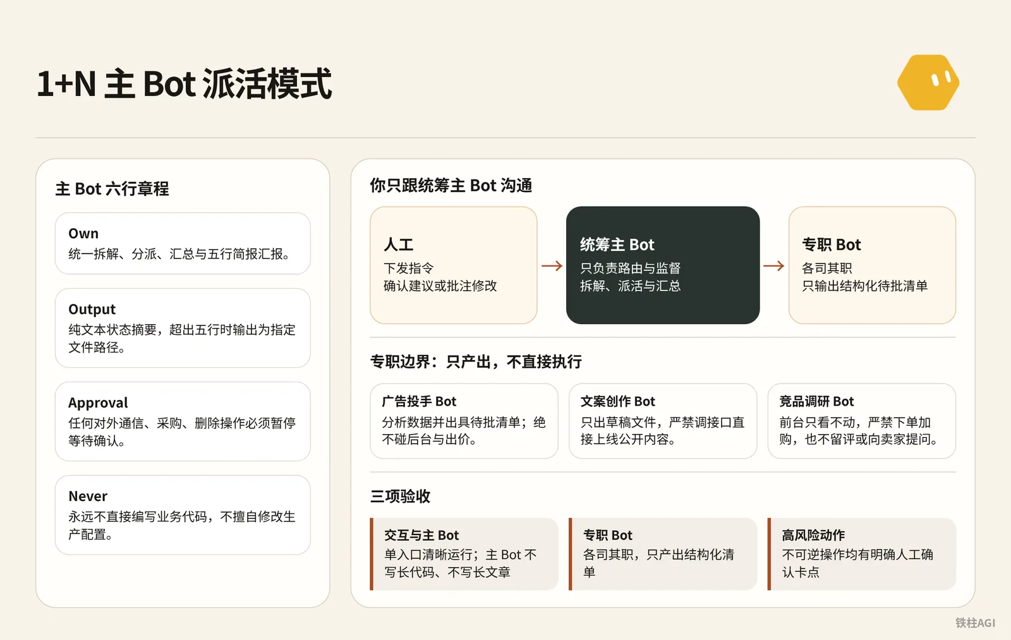This screenshot has width=1011, height=640.
Task: Select the "广告投手 Bot" title
Action: click(x=419, y=402)
